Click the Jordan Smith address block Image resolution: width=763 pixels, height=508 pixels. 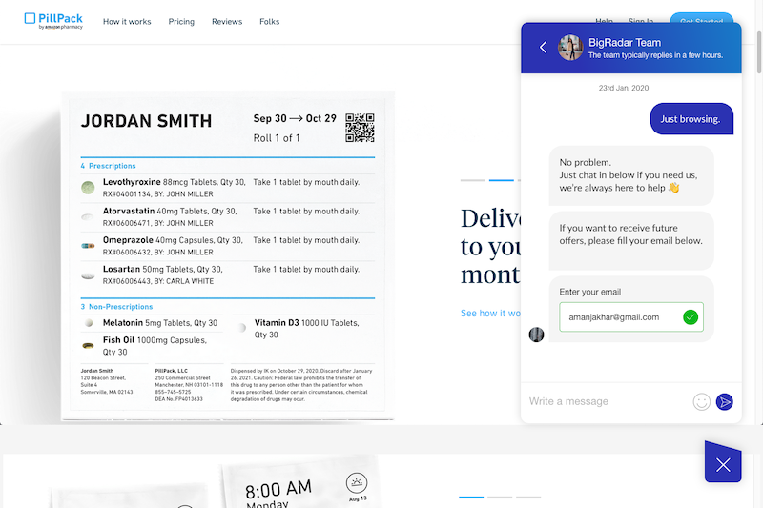(107, 381)
